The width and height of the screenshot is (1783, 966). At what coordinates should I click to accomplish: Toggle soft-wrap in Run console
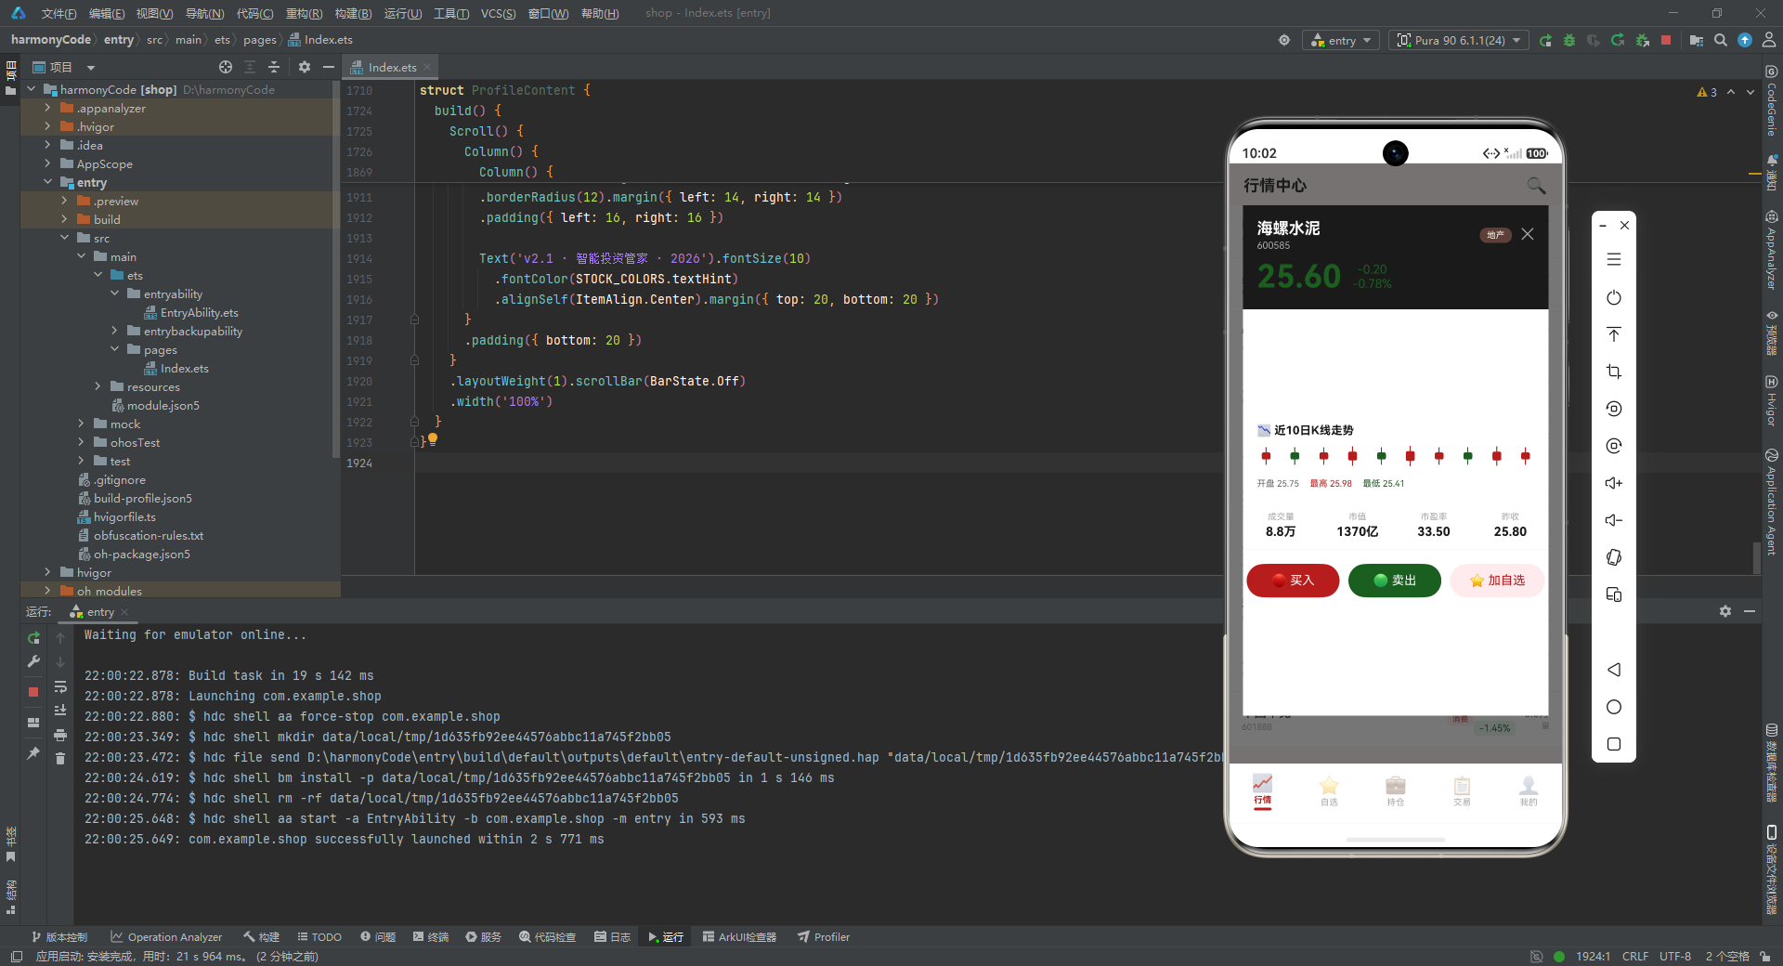point(60,686)
